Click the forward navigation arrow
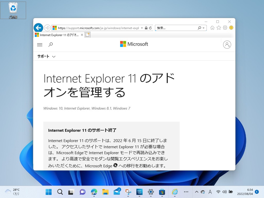 47,28
